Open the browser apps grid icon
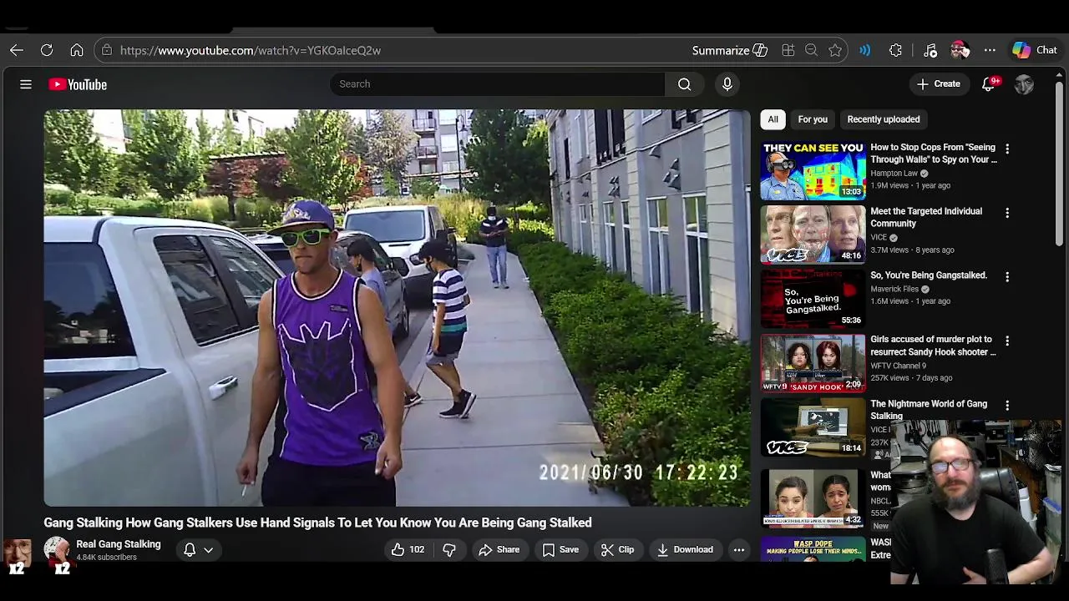 tap(788, 50)
